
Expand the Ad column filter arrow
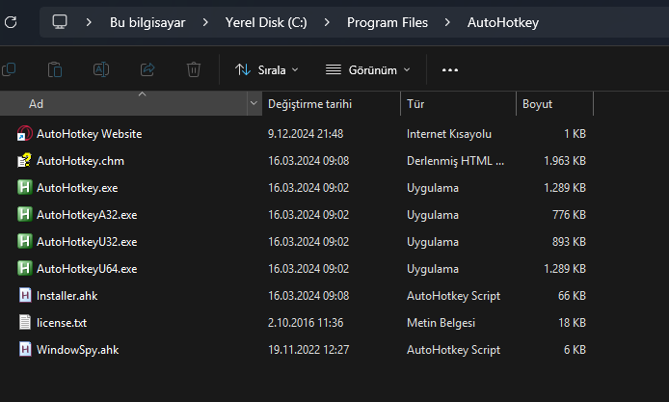point(254,103)
